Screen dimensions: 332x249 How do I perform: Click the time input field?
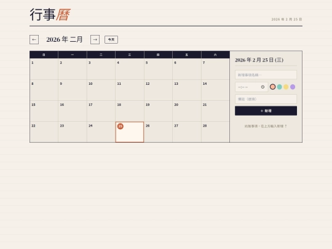coord(251,87)
